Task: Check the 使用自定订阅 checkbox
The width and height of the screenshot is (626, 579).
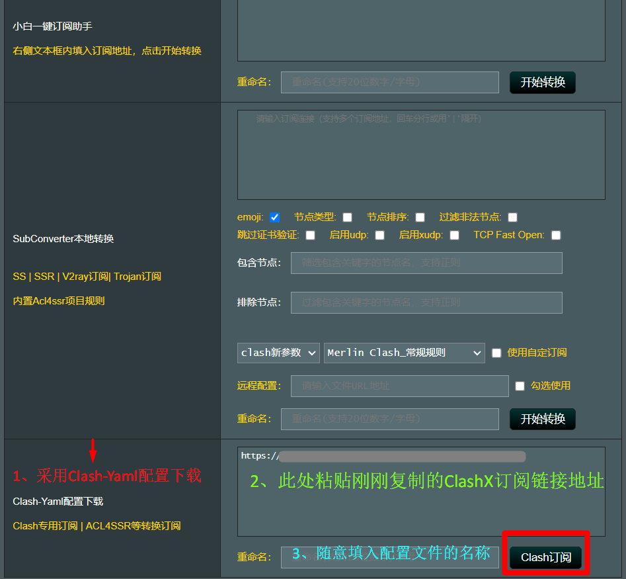Action: (496, 353)
